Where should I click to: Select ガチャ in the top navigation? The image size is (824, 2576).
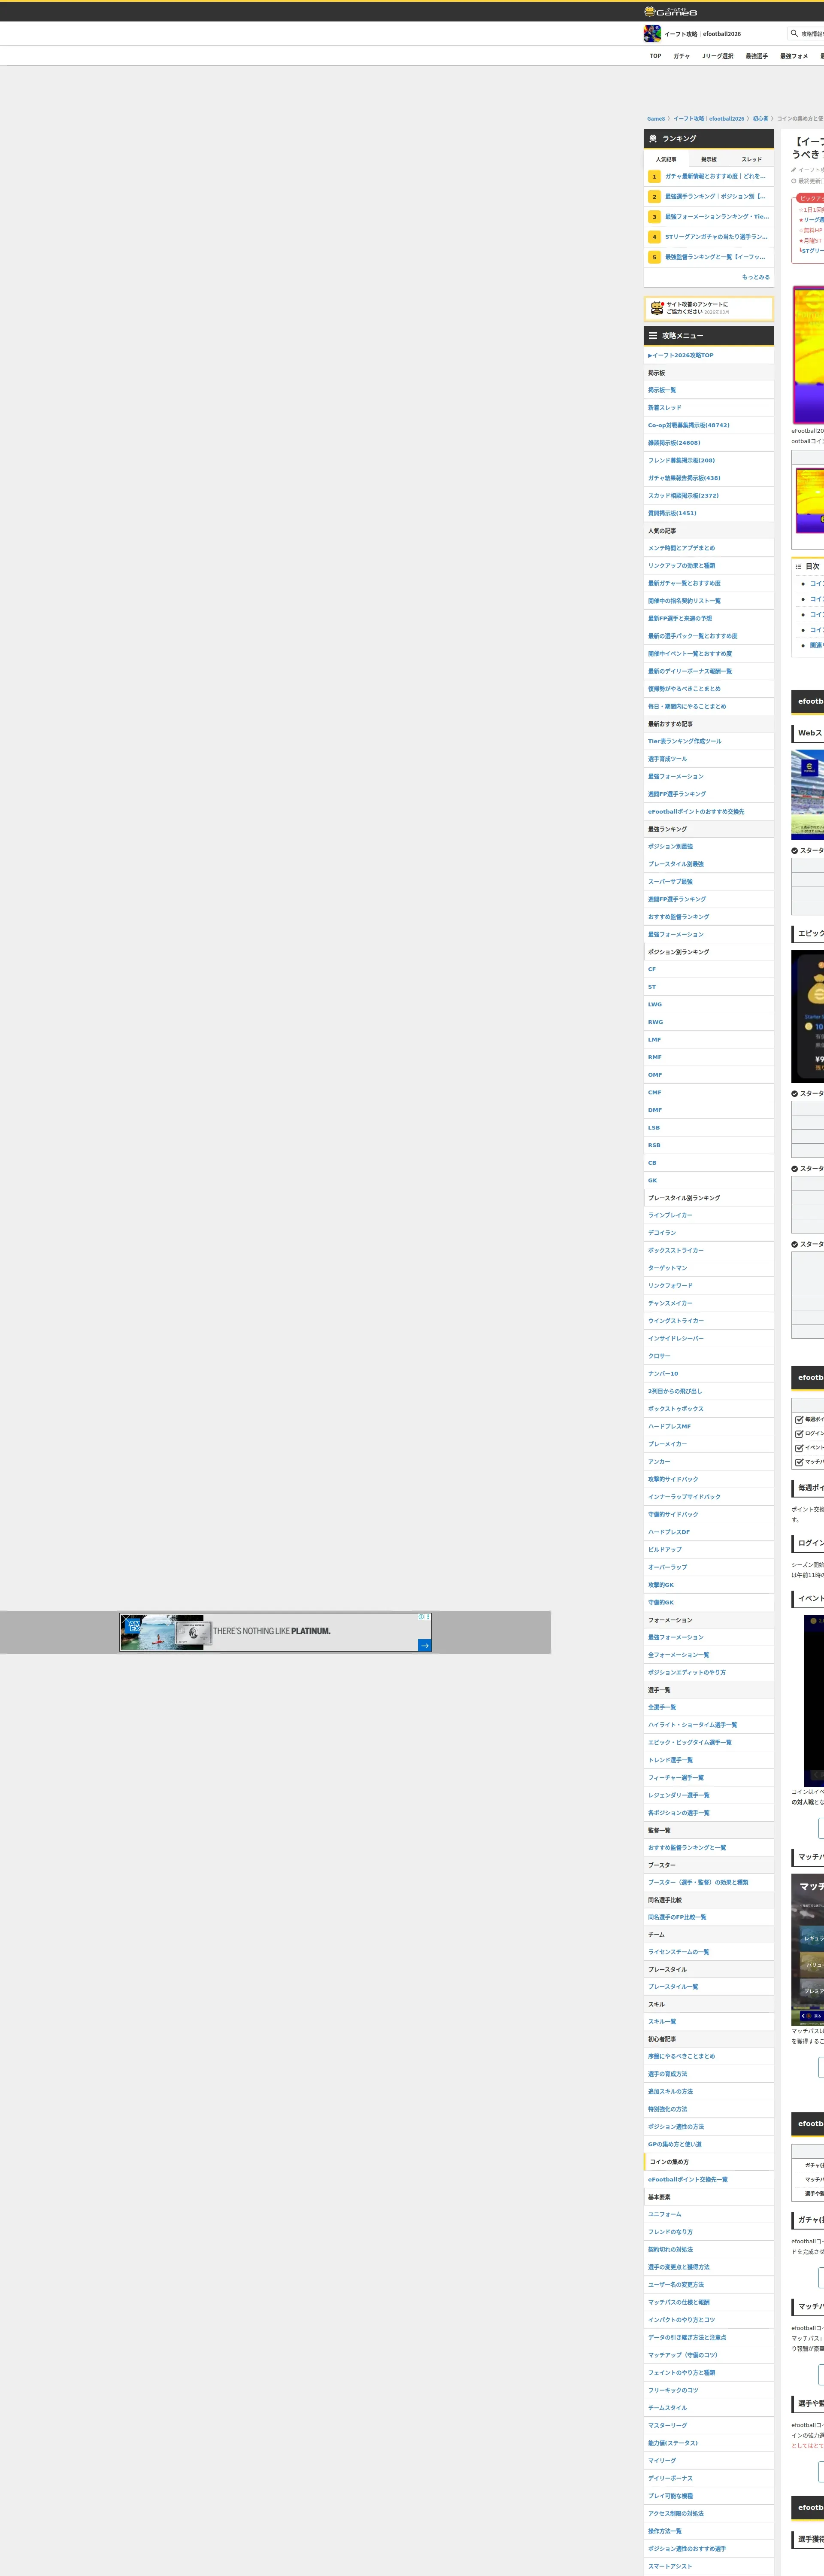click(x=681, y=56)
